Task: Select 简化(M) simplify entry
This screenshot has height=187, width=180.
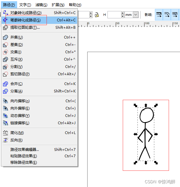Action: [x=39, y=133]
